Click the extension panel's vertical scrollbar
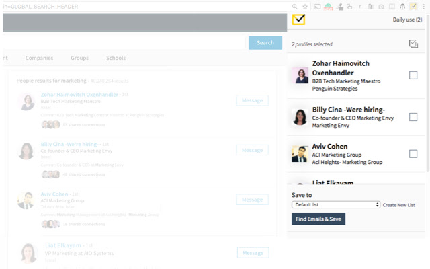 click(x=427, y=93)
